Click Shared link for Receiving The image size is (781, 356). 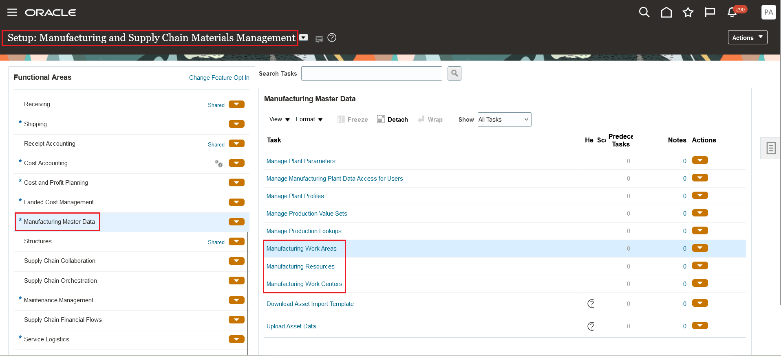(x=216, y=105)
